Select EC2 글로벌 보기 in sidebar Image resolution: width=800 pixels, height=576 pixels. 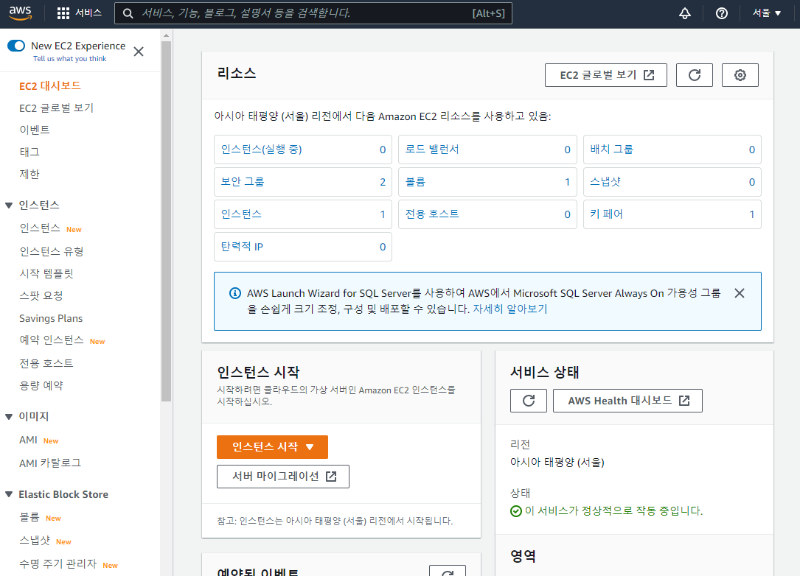[x=57, y=108]
